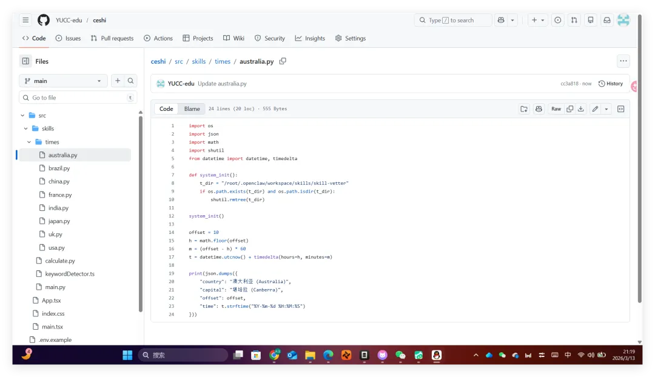Open usa.py in the file tree
The height and width of the screenshot is (377, 655).
(x=56, y=247)
